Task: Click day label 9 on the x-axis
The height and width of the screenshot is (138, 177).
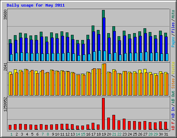Action: pos(53,134)
